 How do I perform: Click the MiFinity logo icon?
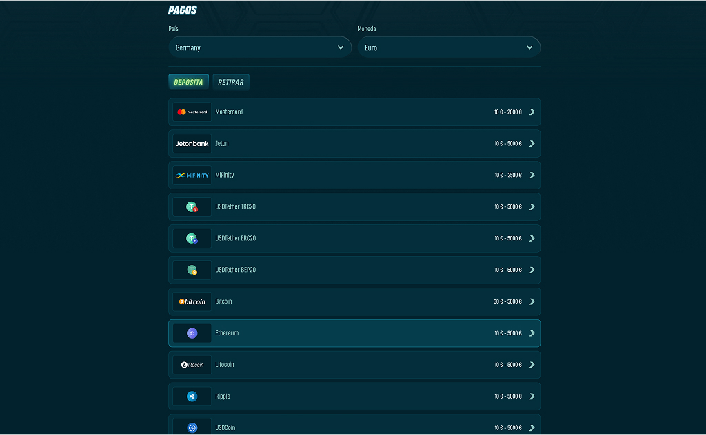(192, 176)
